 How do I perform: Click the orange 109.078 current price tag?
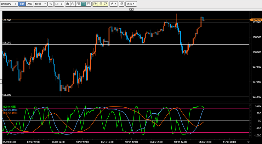256,20
